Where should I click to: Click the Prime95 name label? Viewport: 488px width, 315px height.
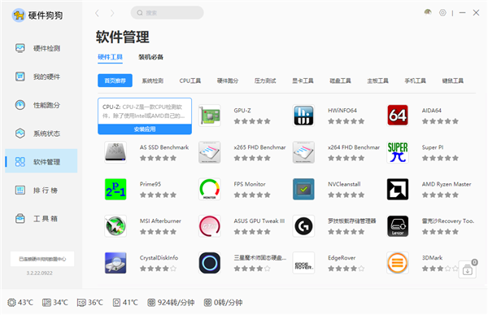(150, 184)
